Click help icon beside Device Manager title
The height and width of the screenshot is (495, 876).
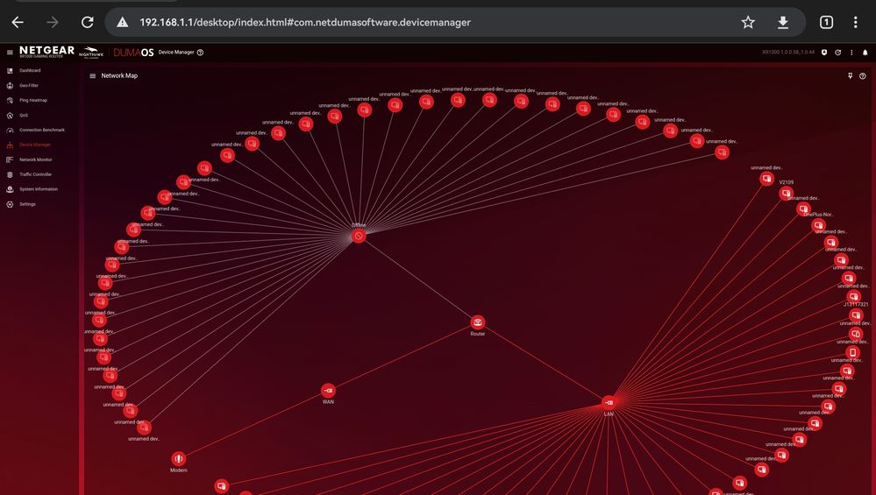pos(201,53)
